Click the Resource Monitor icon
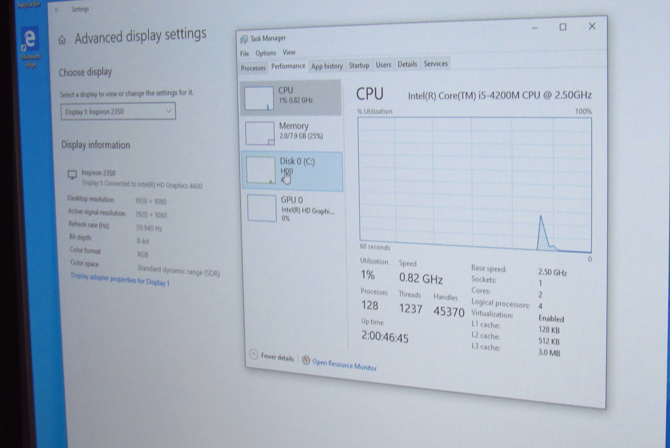Screen dimensions: 670x448 pos(306,360)
